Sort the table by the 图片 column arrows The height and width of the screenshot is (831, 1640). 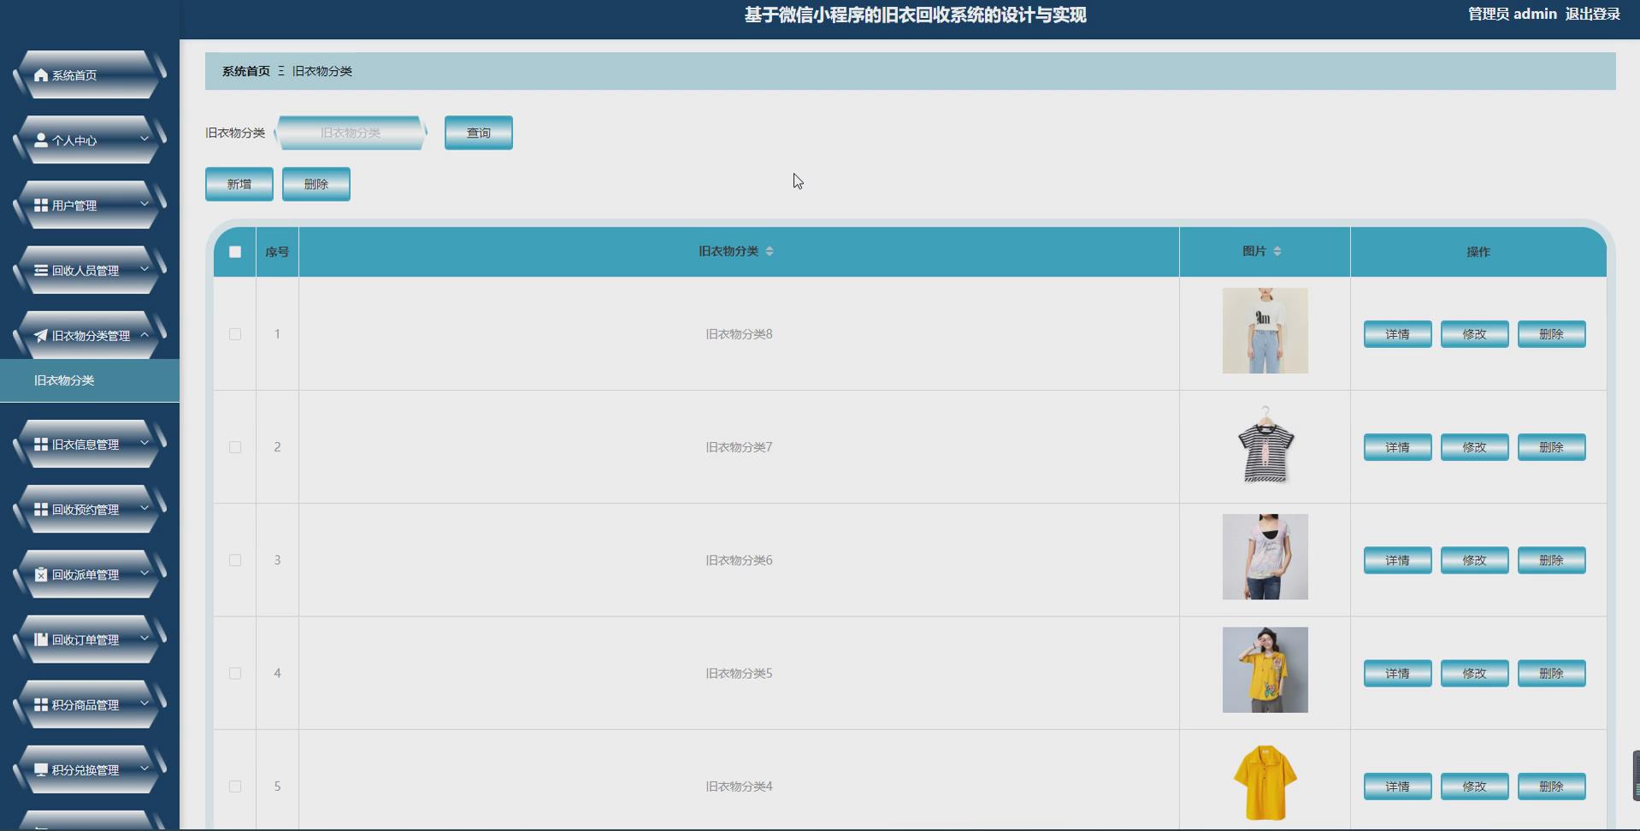1277,250
